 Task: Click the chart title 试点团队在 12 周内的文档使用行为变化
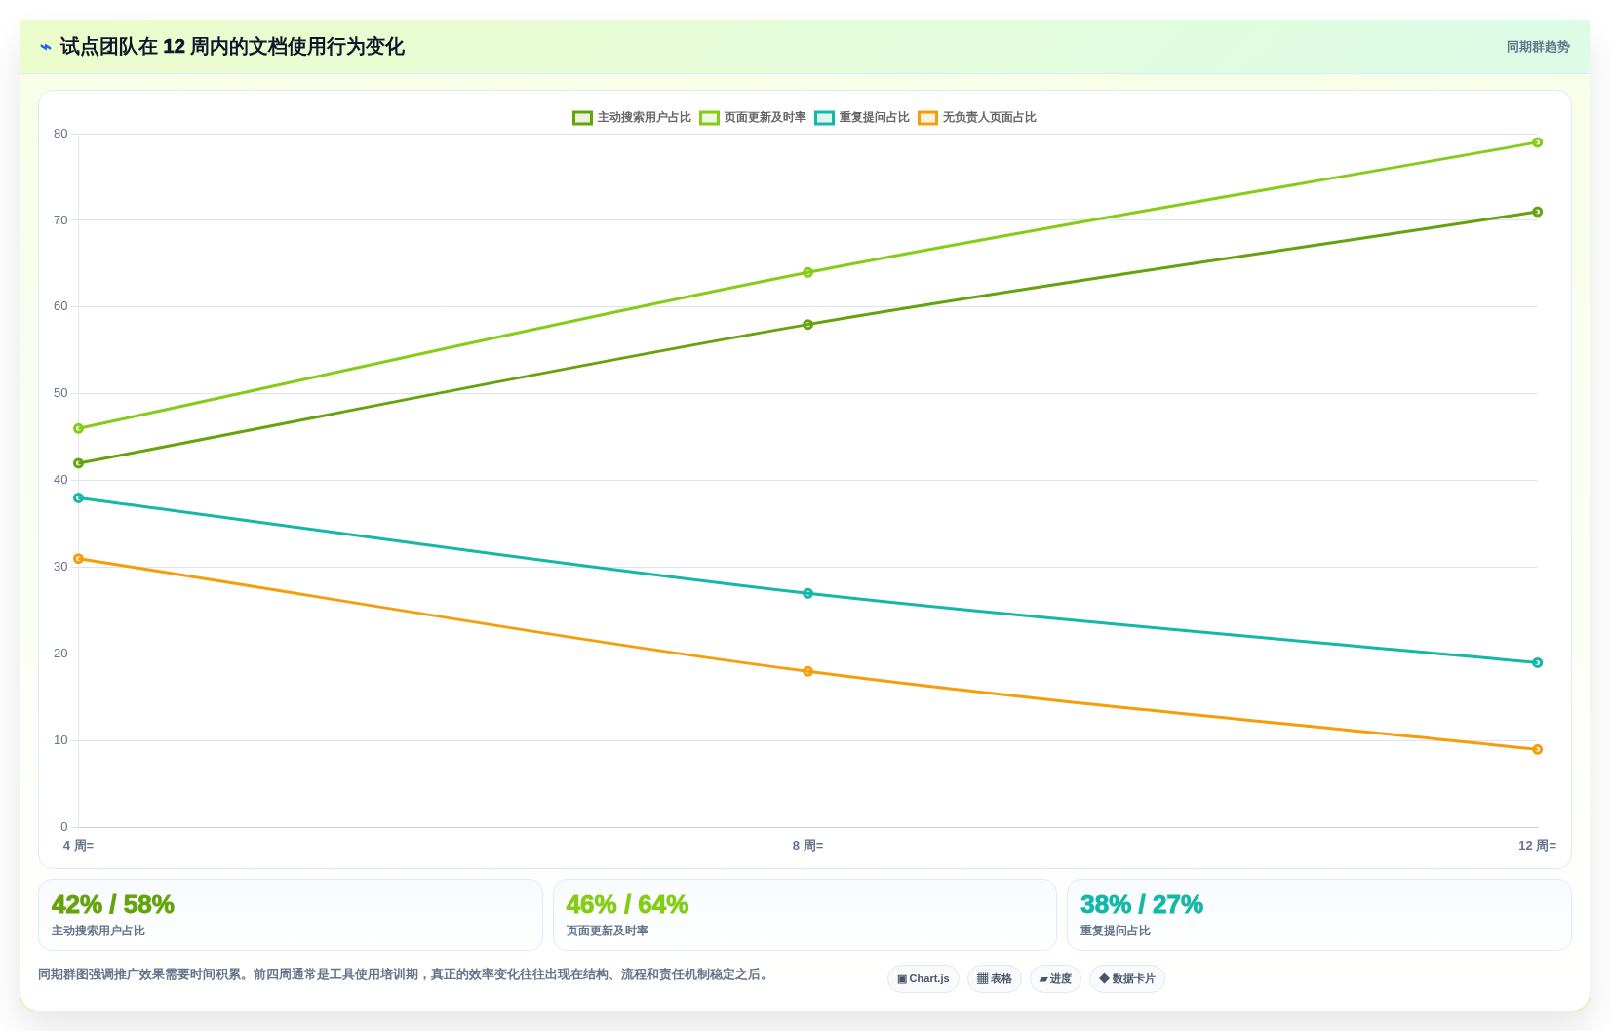pyautogui.click(x=232, y=47)
